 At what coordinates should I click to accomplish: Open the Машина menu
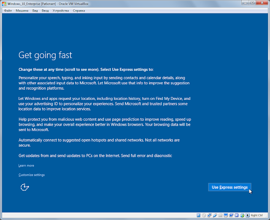tap(22, 11)
